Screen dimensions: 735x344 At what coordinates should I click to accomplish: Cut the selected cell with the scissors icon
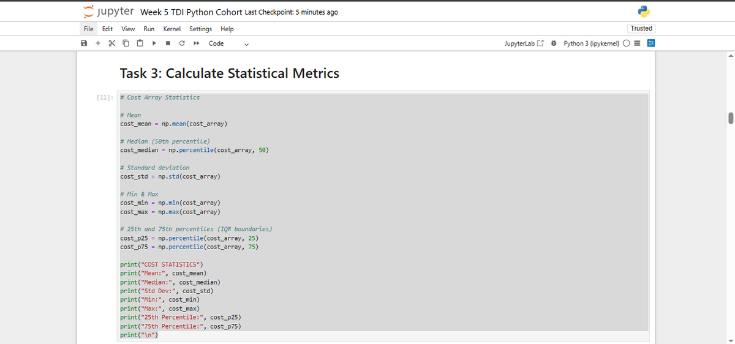tap(111, 43)
